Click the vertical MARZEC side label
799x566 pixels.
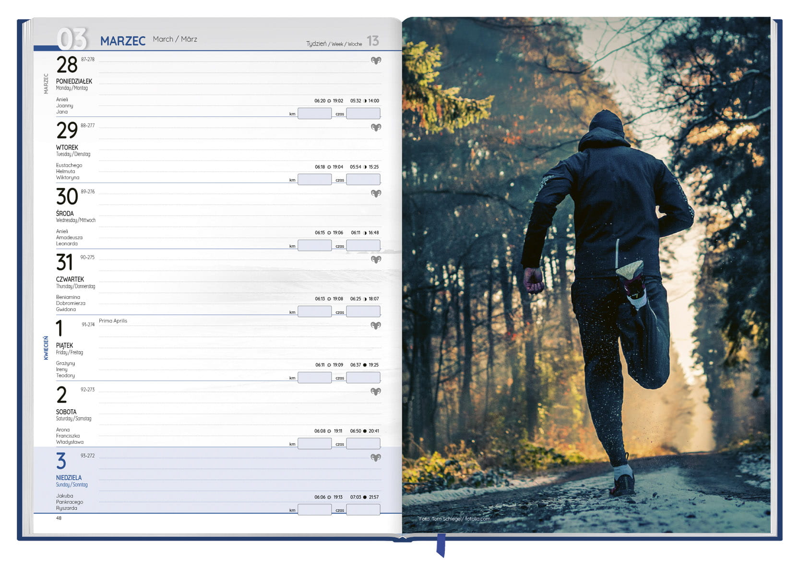[x=46, y=83]
